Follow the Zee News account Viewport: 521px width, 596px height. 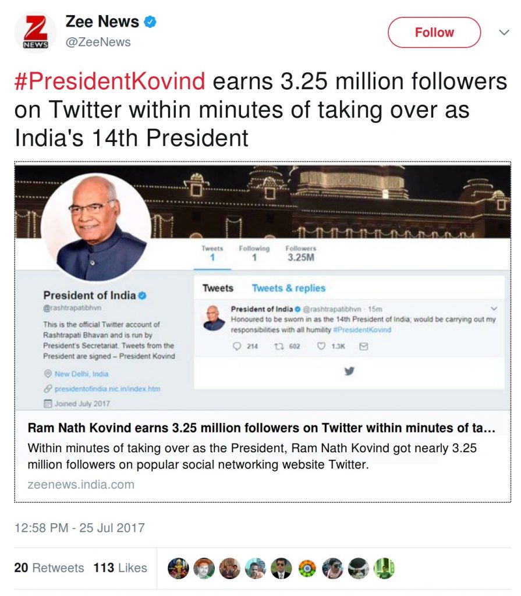click(x=434, y=33)
